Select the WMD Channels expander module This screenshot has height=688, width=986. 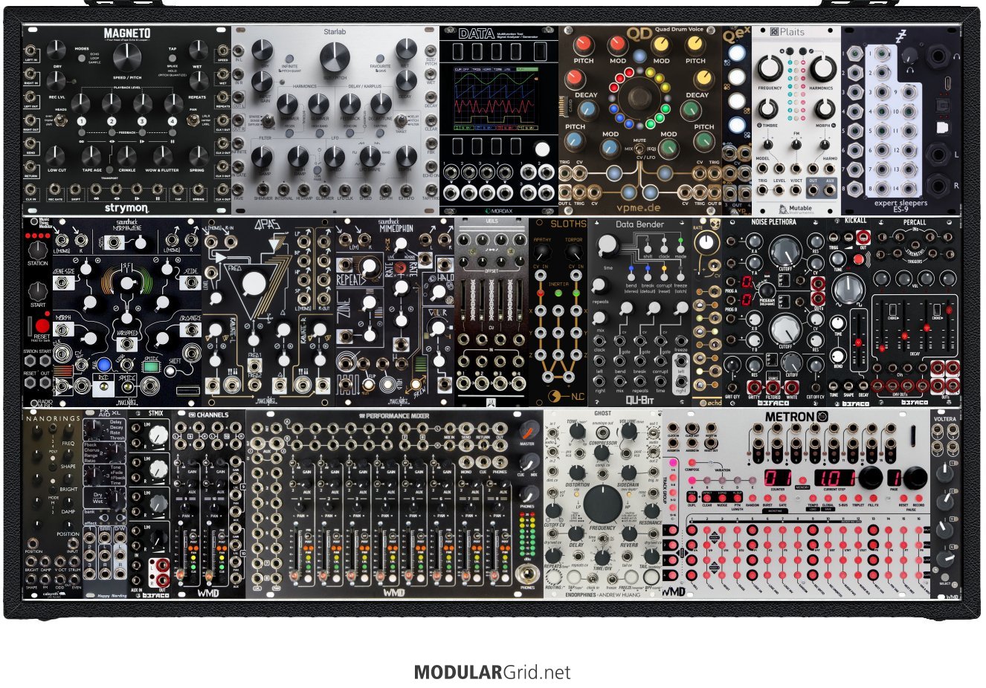(209, 504)
